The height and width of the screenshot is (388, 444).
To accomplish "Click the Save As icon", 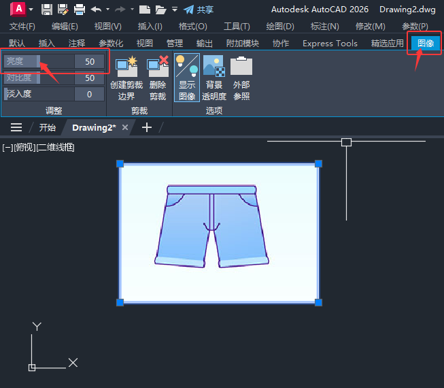I will [x=63, y=10].
